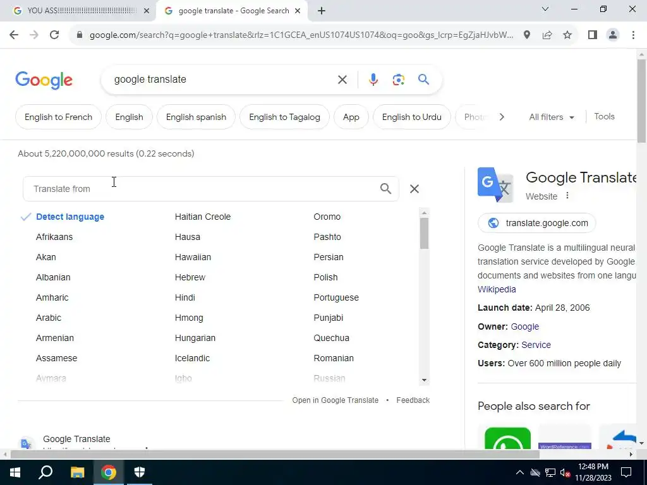Select Detect language option
Viewport: 647px width, 485px height.
[70, 217]
